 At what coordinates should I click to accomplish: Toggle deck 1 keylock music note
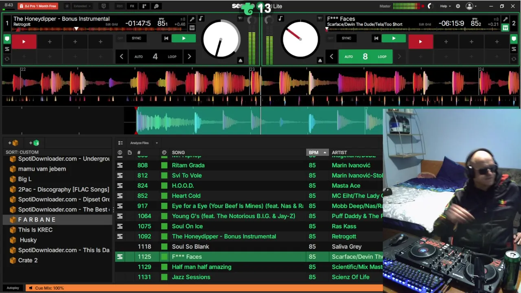coord(201,19)
